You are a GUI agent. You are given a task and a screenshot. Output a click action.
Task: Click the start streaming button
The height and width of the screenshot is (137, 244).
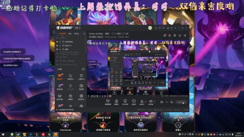[x=181, y=102]
